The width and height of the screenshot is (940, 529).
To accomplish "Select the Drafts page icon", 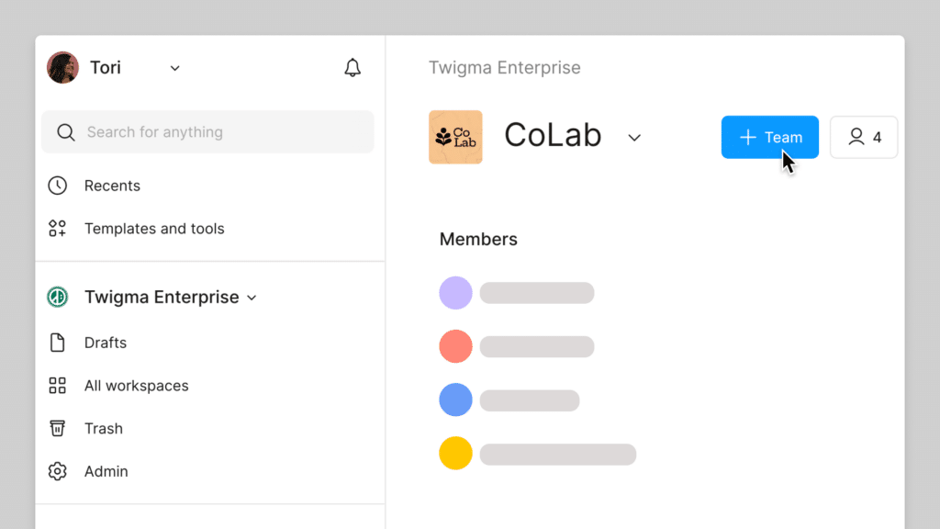I will pos(56,342).
